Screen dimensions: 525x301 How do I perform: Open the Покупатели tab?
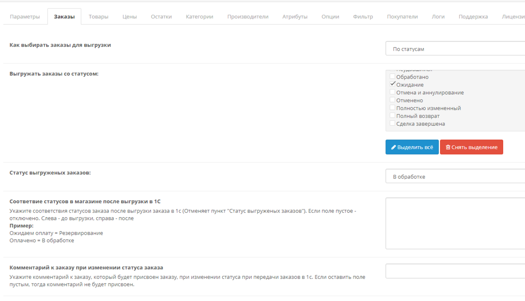[x=402, y=17]
